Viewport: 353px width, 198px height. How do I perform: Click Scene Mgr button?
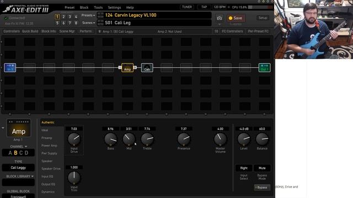coord(67,31)
